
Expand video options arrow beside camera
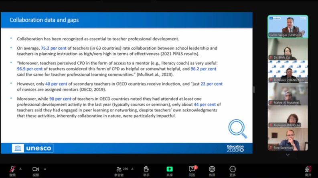point(44,169)
